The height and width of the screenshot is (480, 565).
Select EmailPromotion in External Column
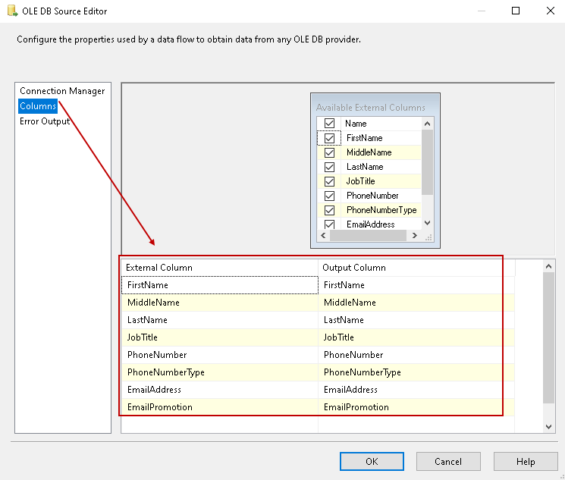coord(220,407)
